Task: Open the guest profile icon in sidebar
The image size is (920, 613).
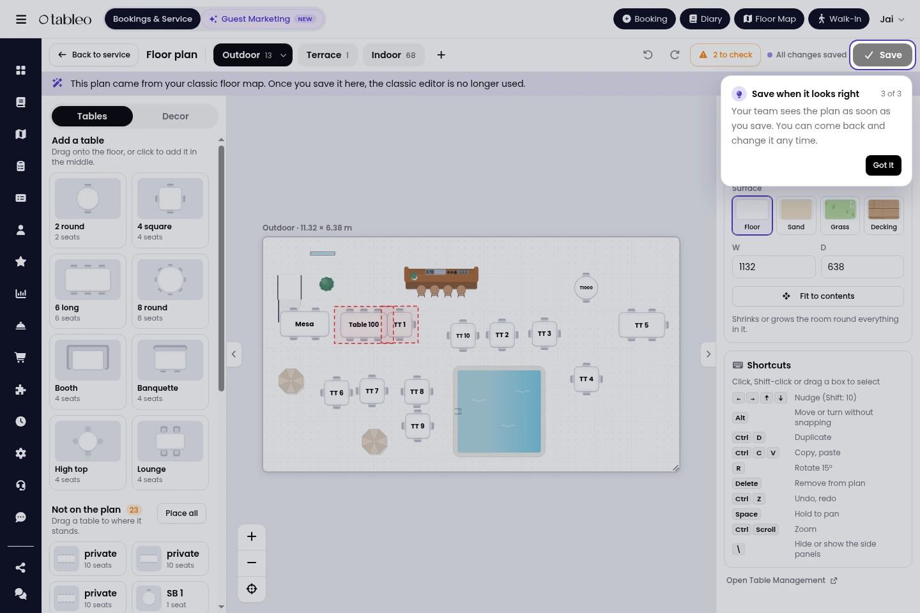Action: [20, 230]
